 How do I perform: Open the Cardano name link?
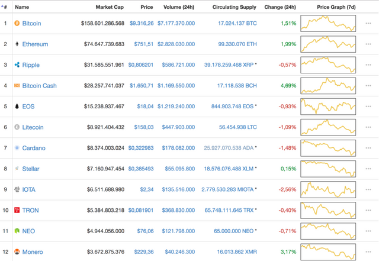(34, 148)
